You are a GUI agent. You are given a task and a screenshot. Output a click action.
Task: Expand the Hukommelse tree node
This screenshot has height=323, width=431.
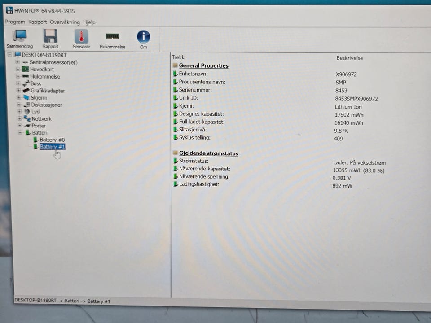point(18,76)
